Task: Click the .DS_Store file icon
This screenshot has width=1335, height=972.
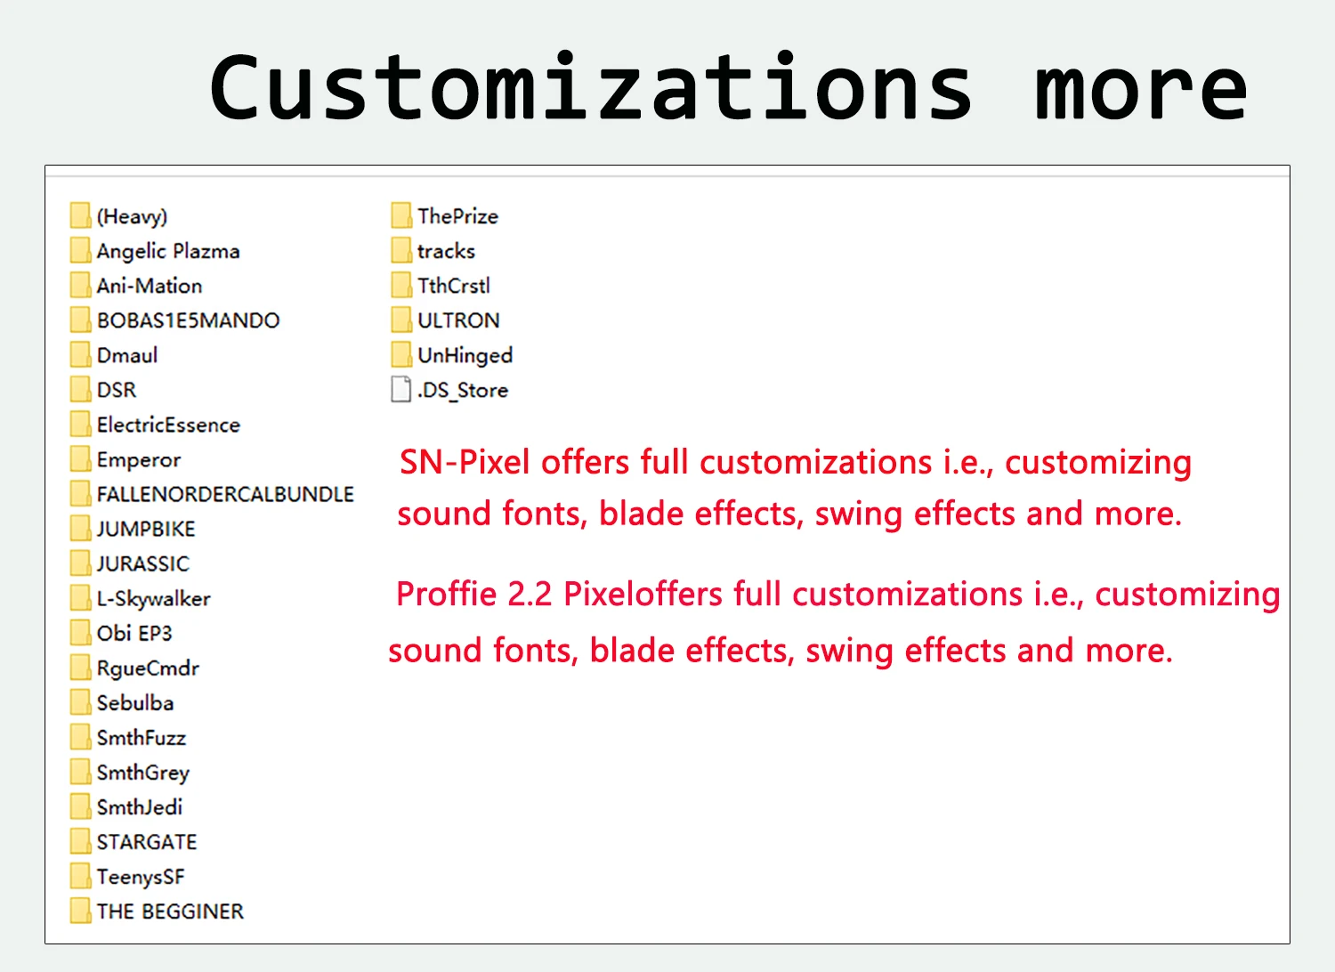Action: pos(401,390)
